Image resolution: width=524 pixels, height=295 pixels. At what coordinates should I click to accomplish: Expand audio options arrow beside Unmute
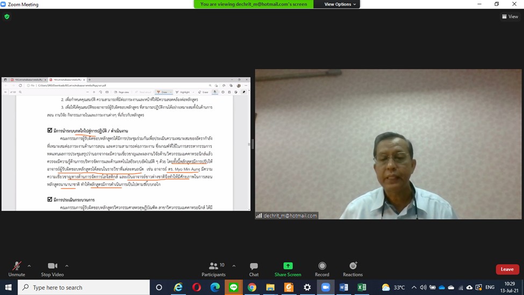tap(29, 265)
